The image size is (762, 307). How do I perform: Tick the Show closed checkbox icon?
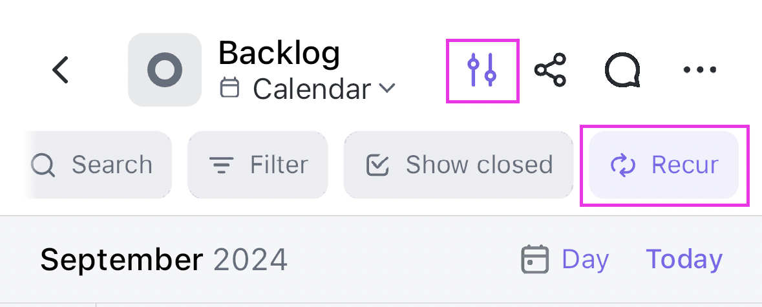[x=377, y=165]
